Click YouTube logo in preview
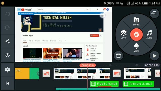 pyautogui.click(x=26, y=10)
